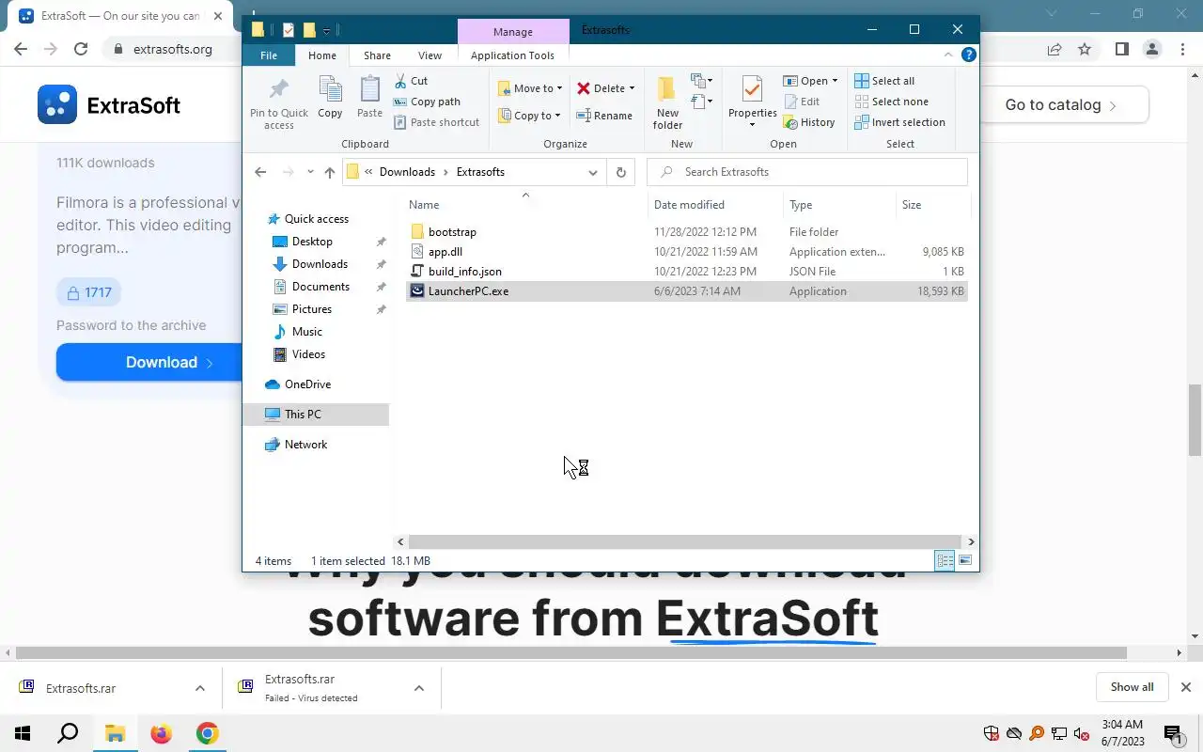The width and height of the screenshot is (1203, 752).
Task: Bookmark this page star icon in Chrome
Action: [1085, 49]
